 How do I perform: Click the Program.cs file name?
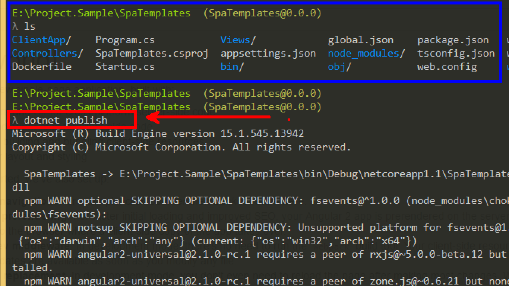click(125, 40)
